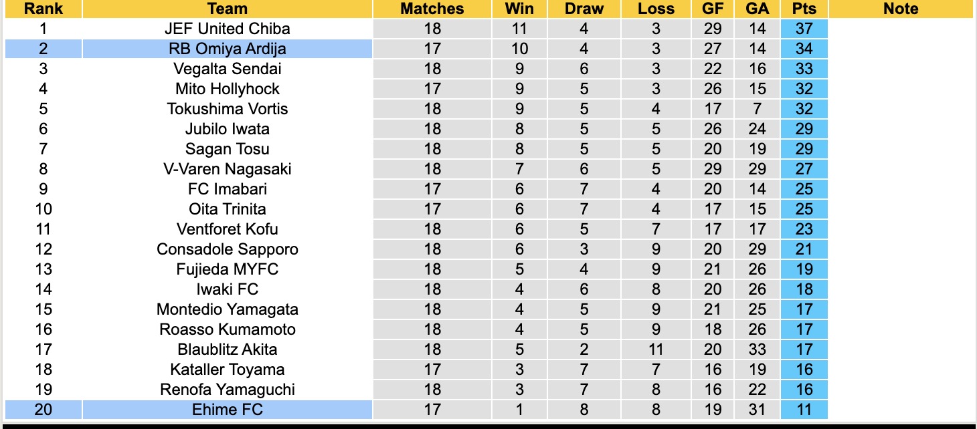Select the Note column header
This screenshot has width=977, height=429.
click(x=901, y=9)
